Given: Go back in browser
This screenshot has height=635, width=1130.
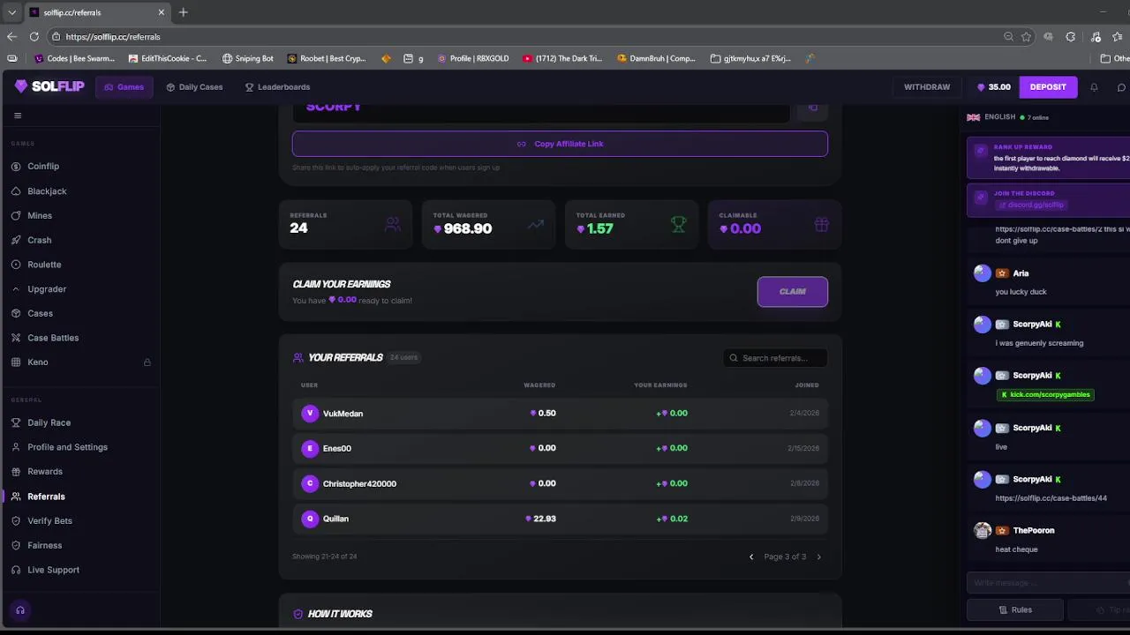Looking at the screenshot, I should (11, 37).
